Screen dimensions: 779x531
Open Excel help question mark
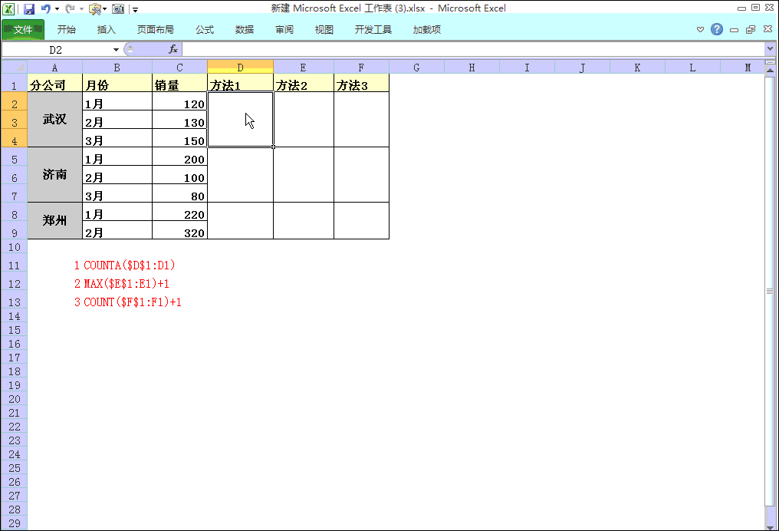tap(717, 29)
